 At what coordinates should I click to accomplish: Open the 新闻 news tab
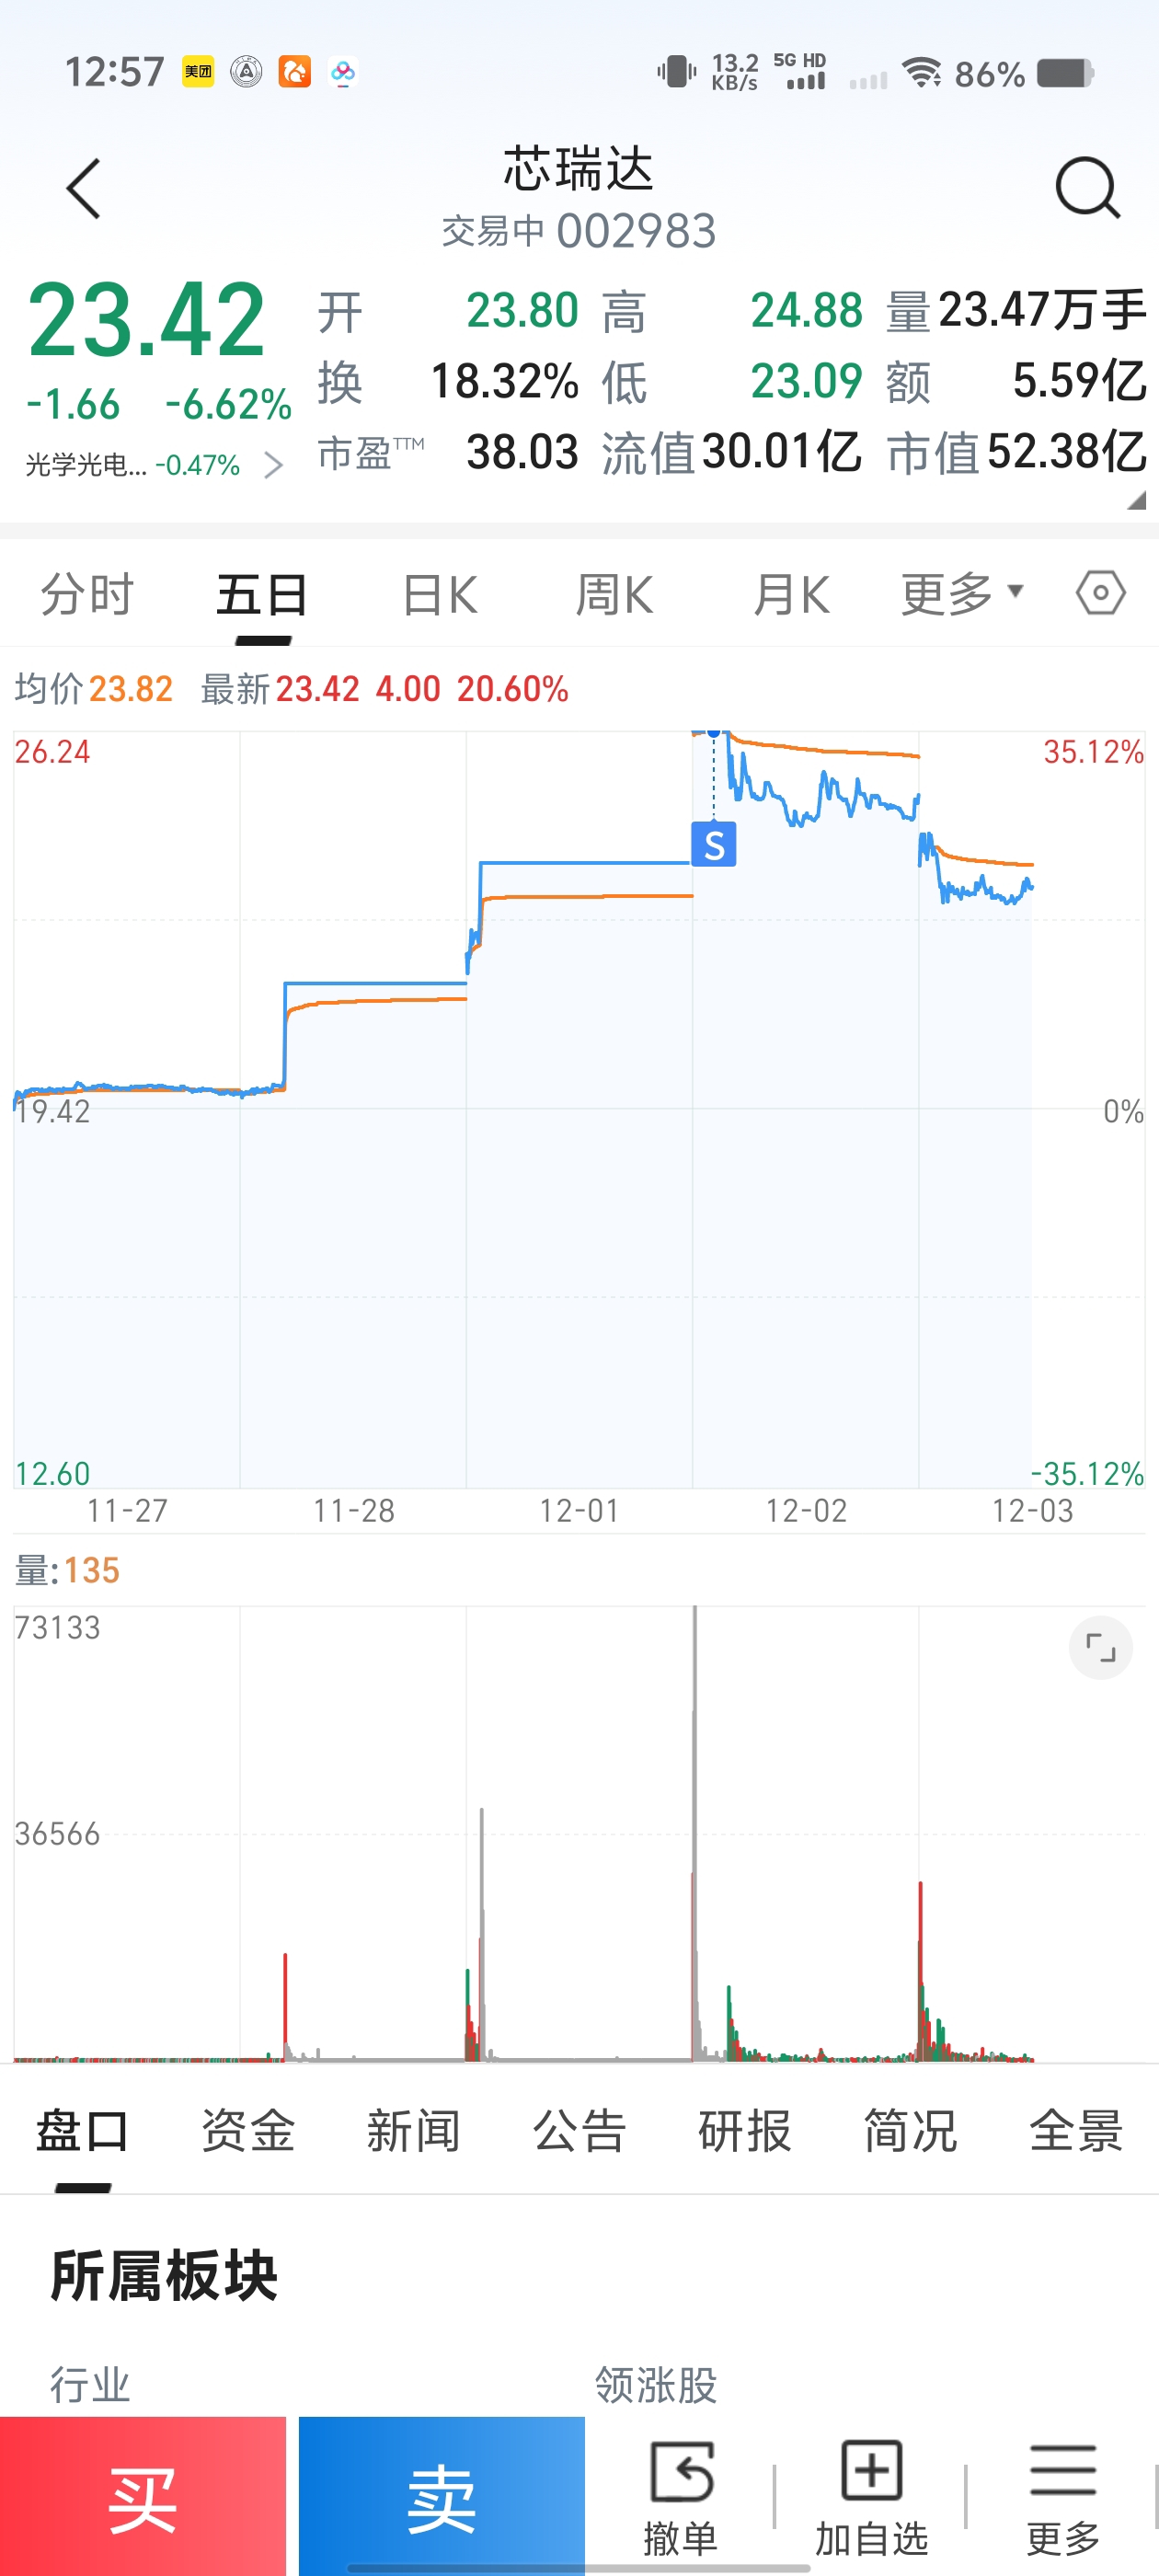[x=413, y=2131]
